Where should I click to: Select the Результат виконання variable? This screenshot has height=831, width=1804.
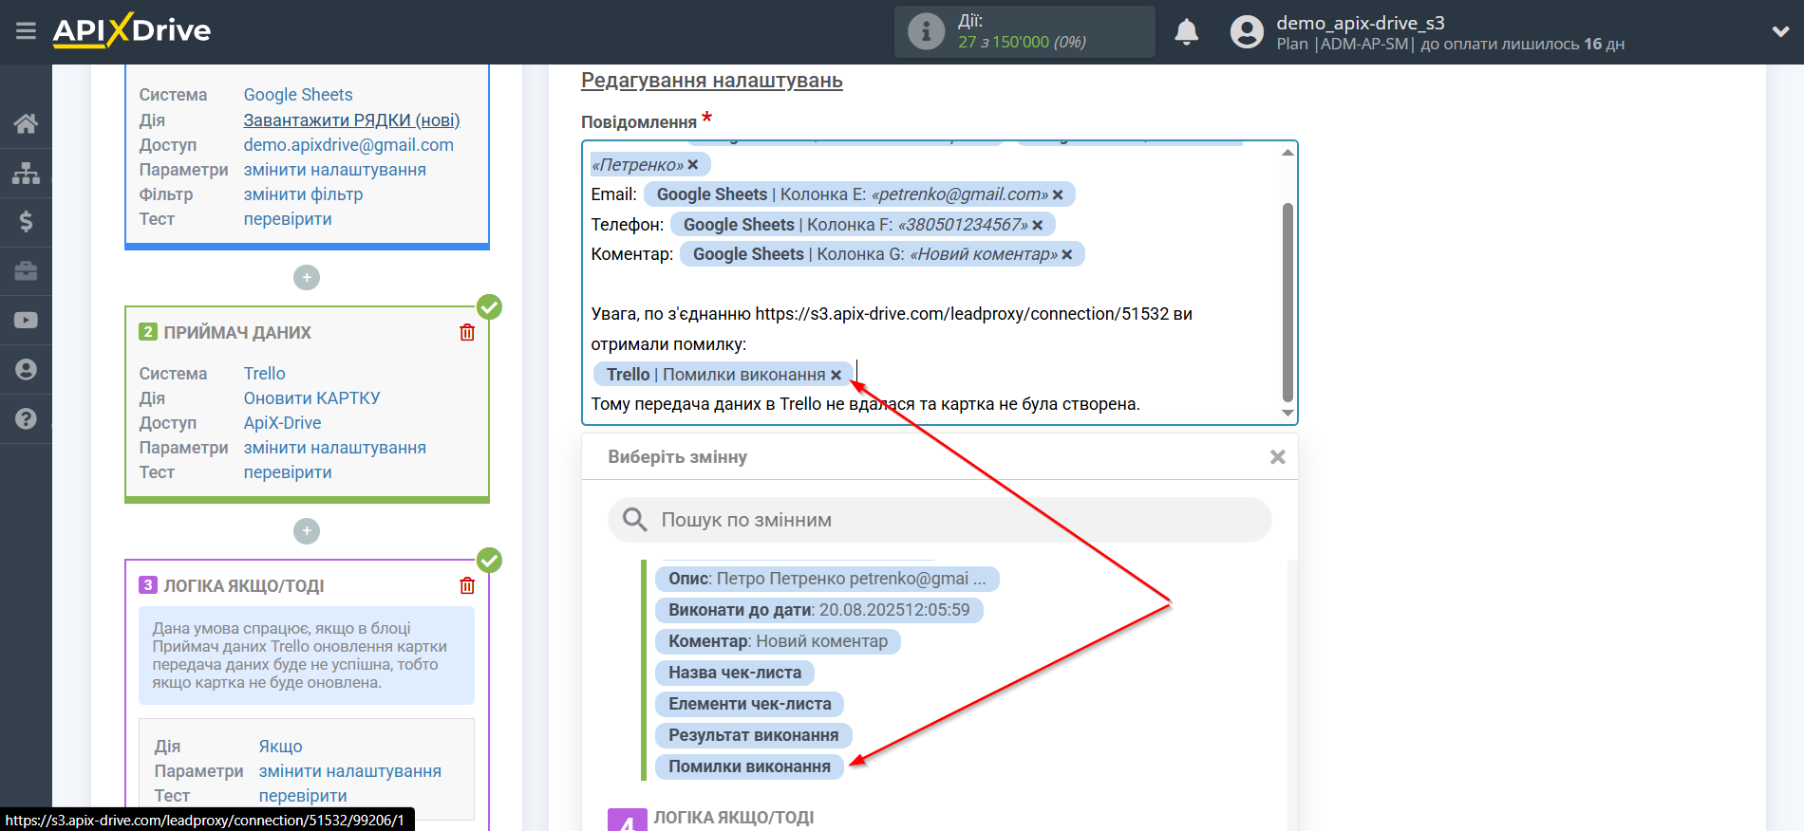(753, 735)
